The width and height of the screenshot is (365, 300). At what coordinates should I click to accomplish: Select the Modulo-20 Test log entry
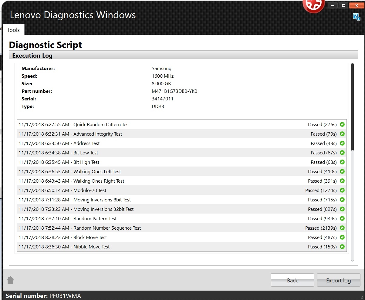(181, 190)
